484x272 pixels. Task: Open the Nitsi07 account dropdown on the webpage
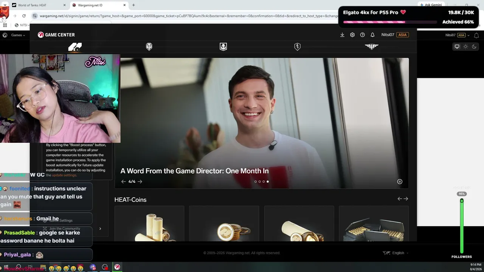tap(458, 35)
